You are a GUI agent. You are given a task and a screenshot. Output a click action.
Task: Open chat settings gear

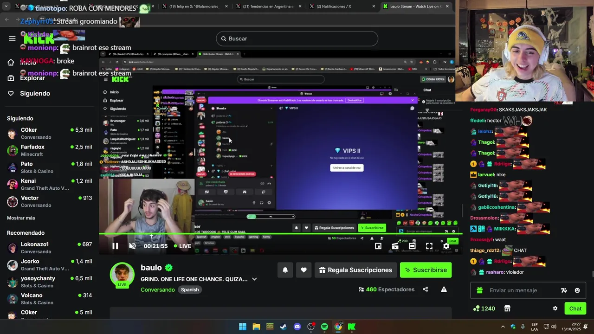[x=555, y=308]
